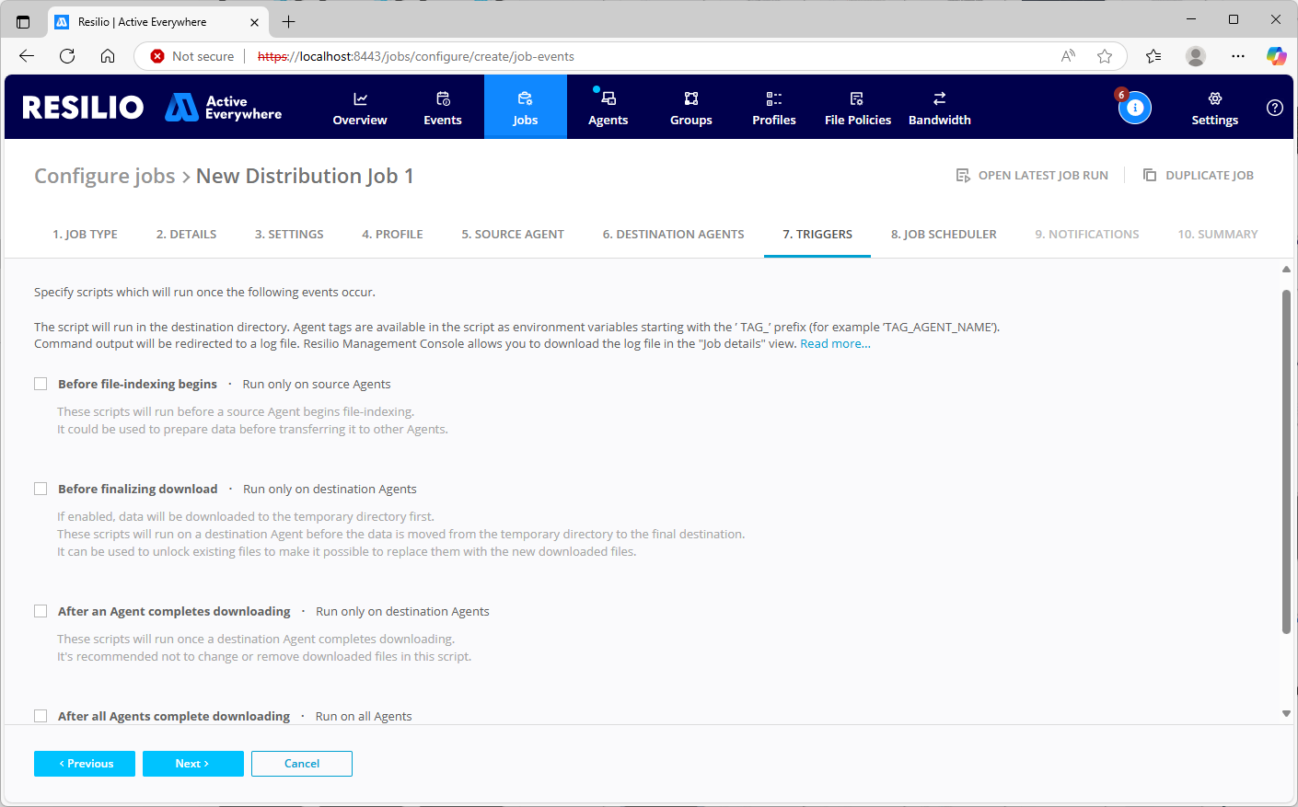
Task: Click the Next button
Action: [x=192, y=764]
